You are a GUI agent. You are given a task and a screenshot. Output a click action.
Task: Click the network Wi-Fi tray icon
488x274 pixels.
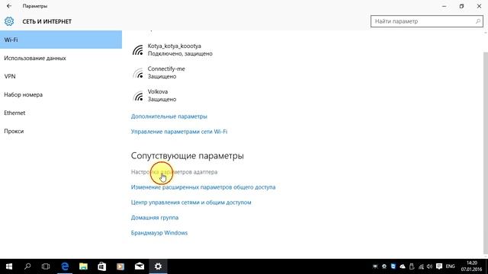click(421, 266)
